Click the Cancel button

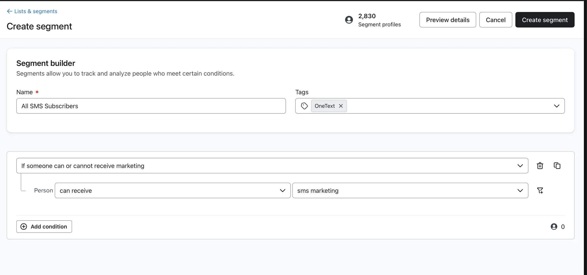tap(496, 20)
